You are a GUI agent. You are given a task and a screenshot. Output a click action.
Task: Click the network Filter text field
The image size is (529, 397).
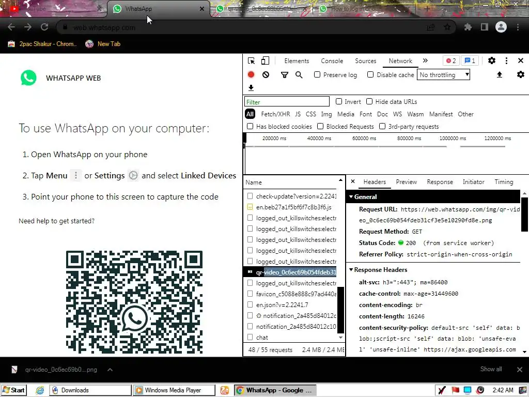[x=287, y=102]
